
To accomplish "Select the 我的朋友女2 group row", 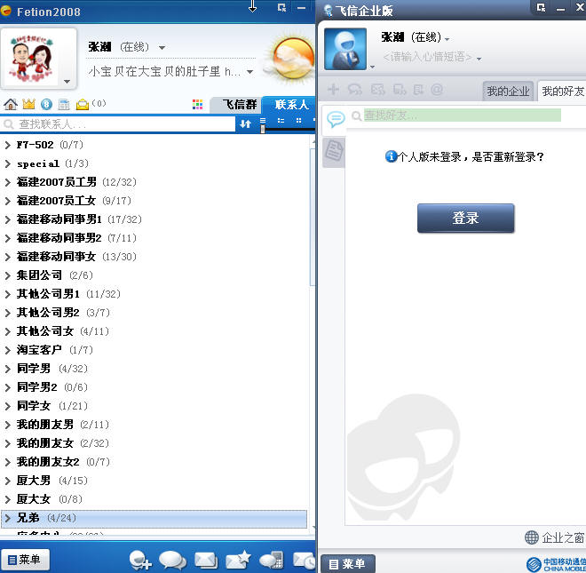I will click(154, 462).
